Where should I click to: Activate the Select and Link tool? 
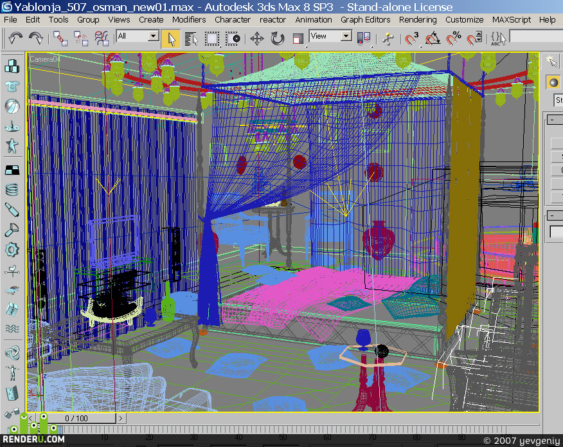[60, 38]
